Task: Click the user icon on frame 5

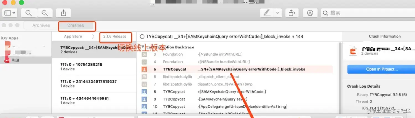Action: tap(144, 69)
